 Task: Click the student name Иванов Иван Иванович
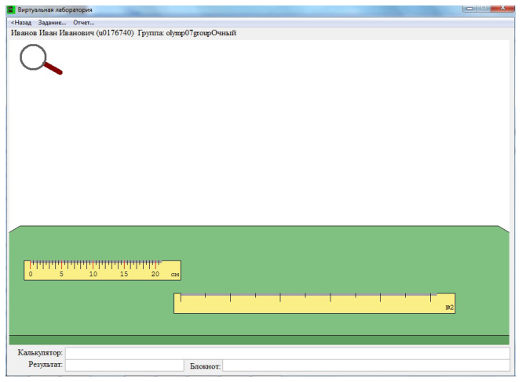(53, 33)
